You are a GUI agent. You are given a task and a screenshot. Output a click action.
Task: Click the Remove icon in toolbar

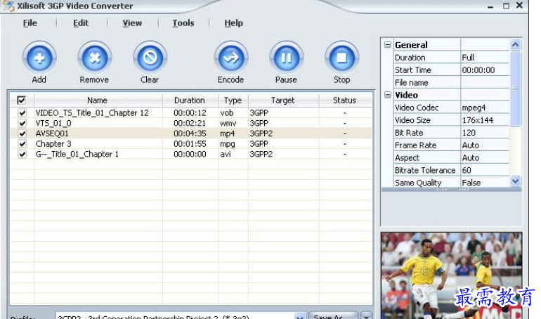(x=95, y=58)
